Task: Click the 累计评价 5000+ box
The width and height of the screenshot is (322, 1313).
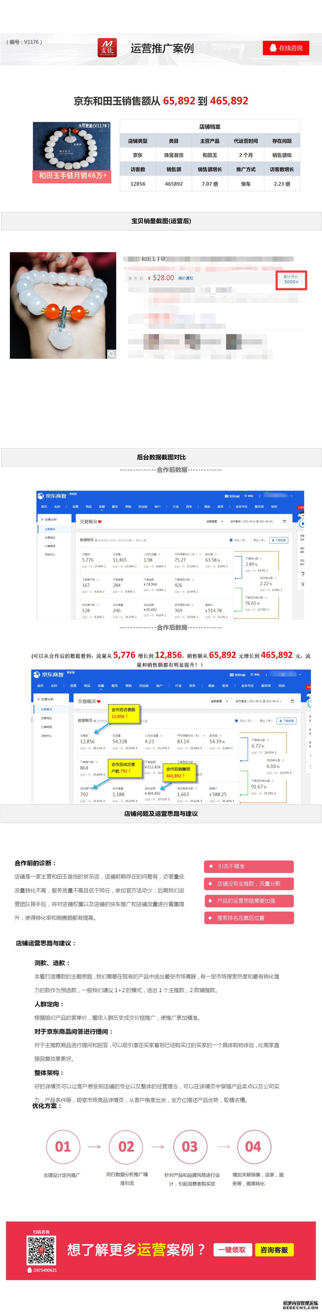Action: pyautogui.click(x=291, y=280)
